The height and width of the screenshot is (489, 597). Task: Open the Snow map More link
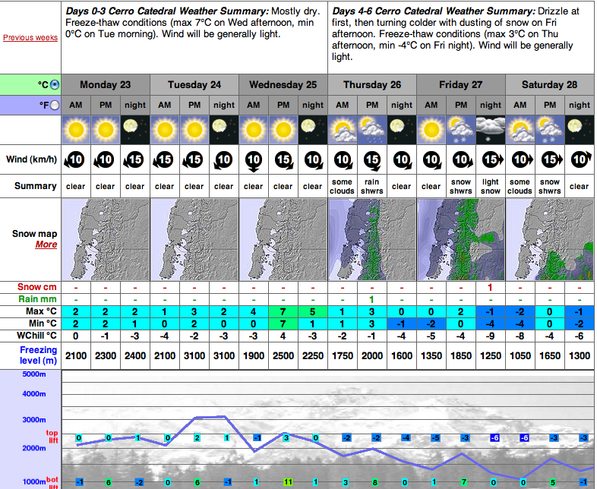(46, 244)
